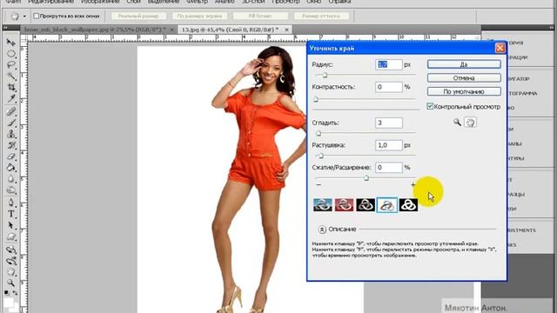The width and height of the screenshot is (557, 313).
Task: Click the foreground color swatch
Action: (x=8, y=303)
